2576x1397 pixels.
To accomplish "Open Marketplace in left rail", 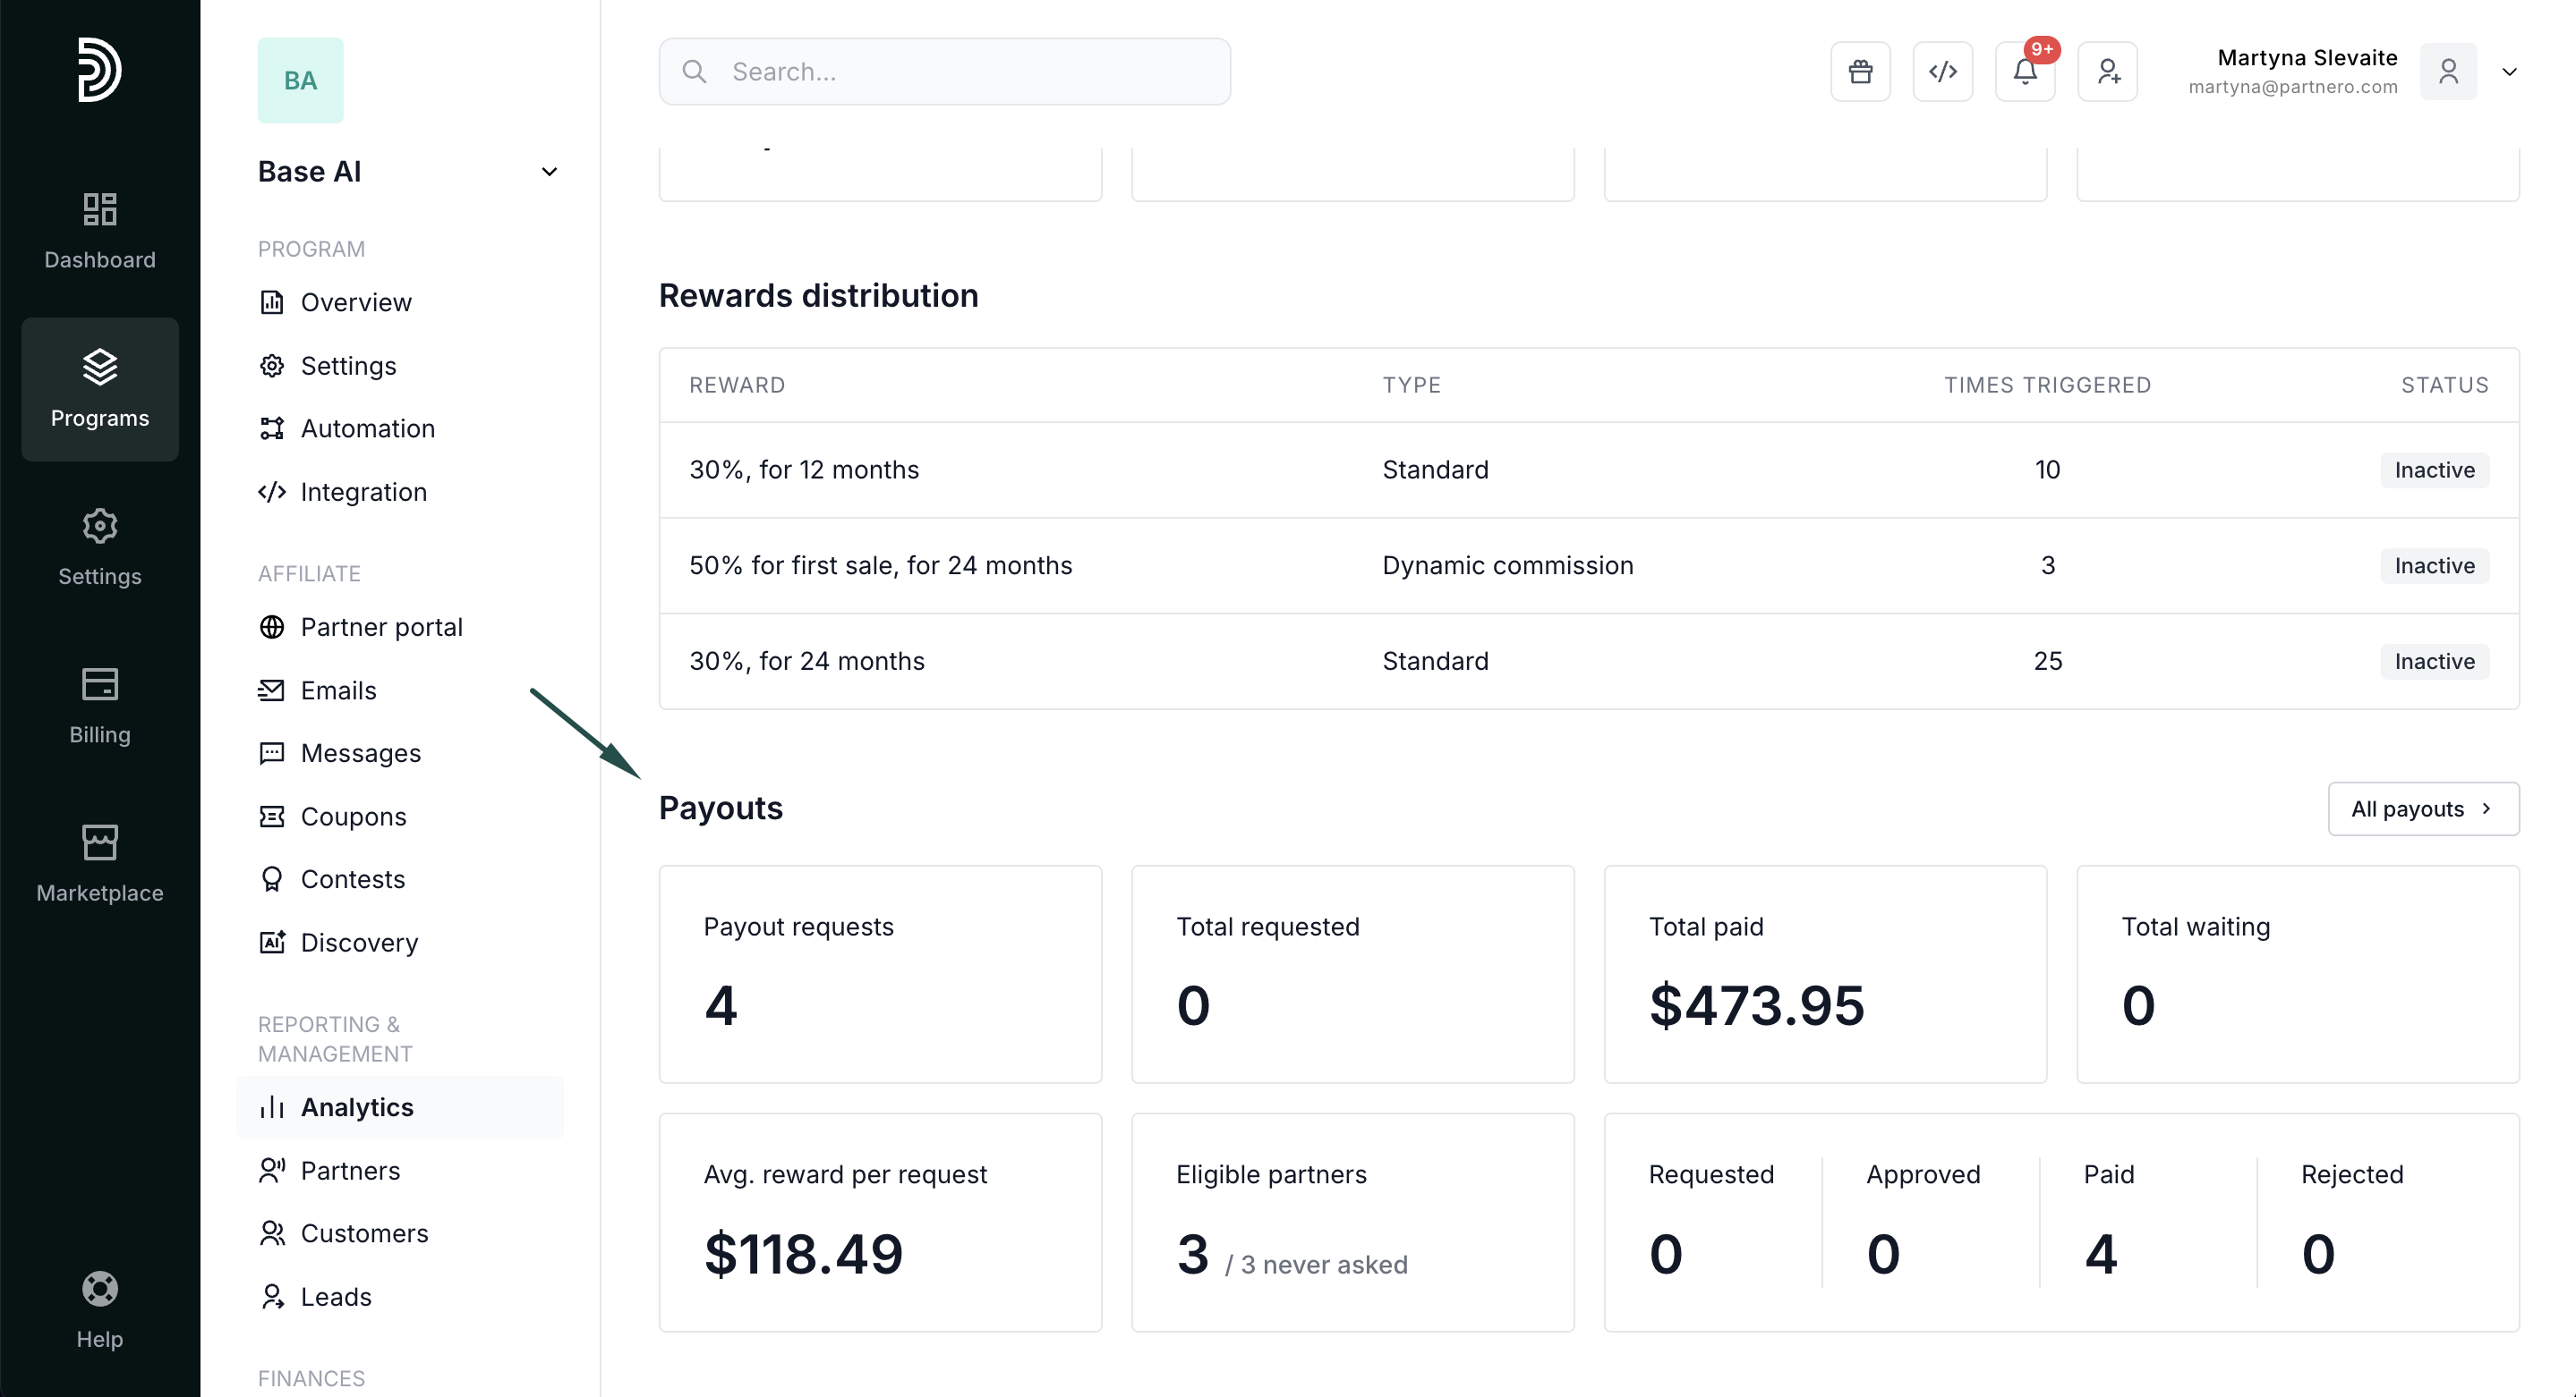I will click(x=100, y=863).
